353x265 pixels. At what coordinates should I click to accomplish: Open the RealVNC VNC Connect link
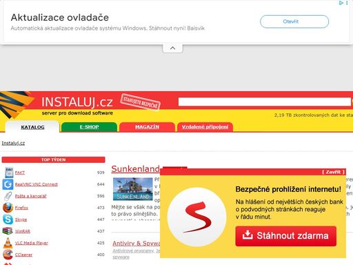tap(37, 184)
